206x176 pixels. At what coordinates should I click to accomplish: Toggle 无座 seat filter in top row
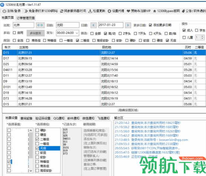pyautogui.click(x=167, y=41)
